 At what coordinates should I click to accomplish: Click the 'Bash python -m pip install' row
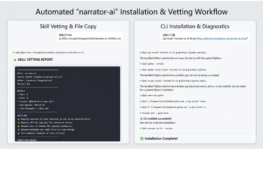(173, 70)
